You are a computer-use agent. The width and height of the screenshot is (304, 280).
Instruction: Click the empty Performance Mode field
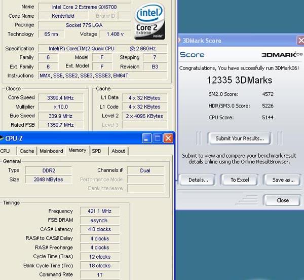coord(145,180)
